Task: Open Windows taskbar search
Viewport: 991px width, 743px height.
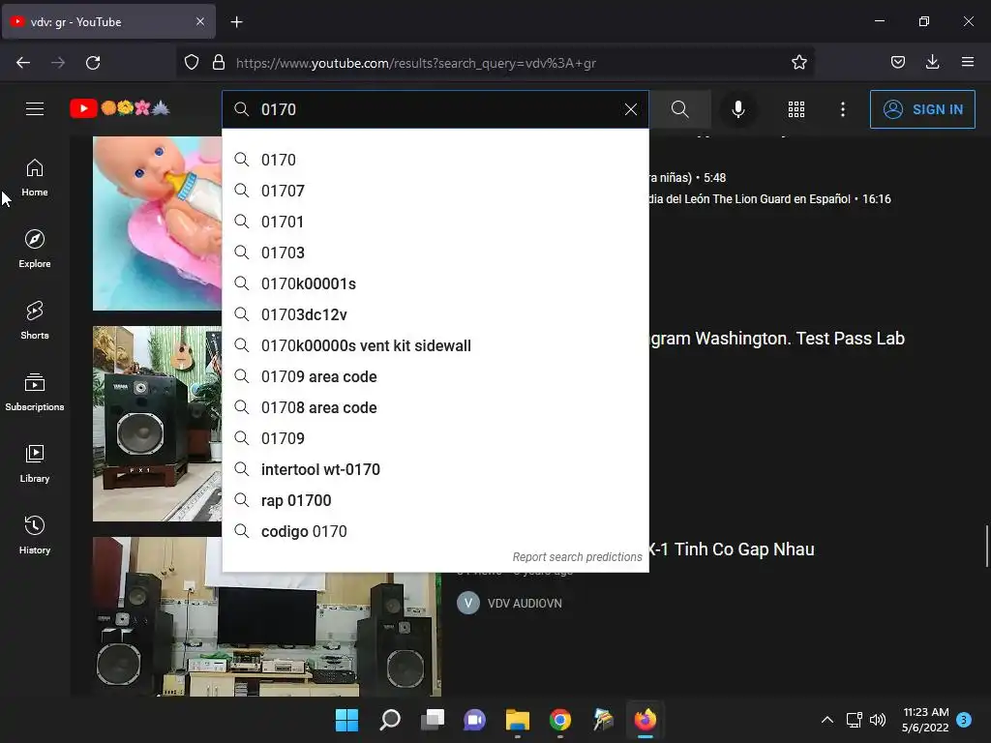Action: [390, 720]
